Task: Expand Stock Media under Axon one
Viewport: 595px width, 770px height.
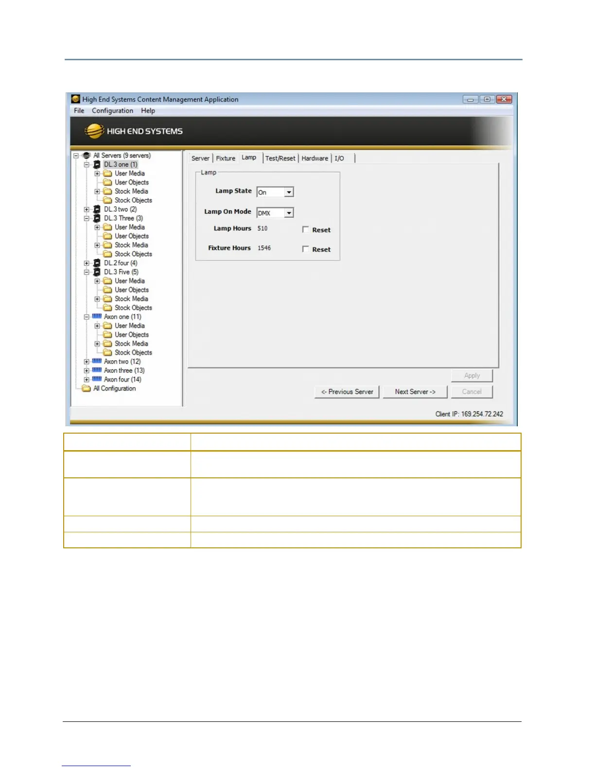Action: point(97,344)
